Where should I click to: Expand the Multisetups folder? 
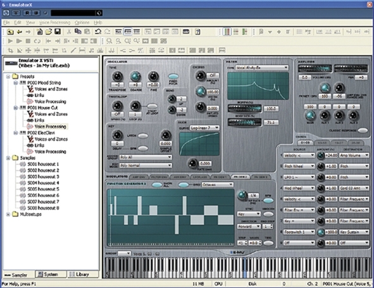point(8,215)
